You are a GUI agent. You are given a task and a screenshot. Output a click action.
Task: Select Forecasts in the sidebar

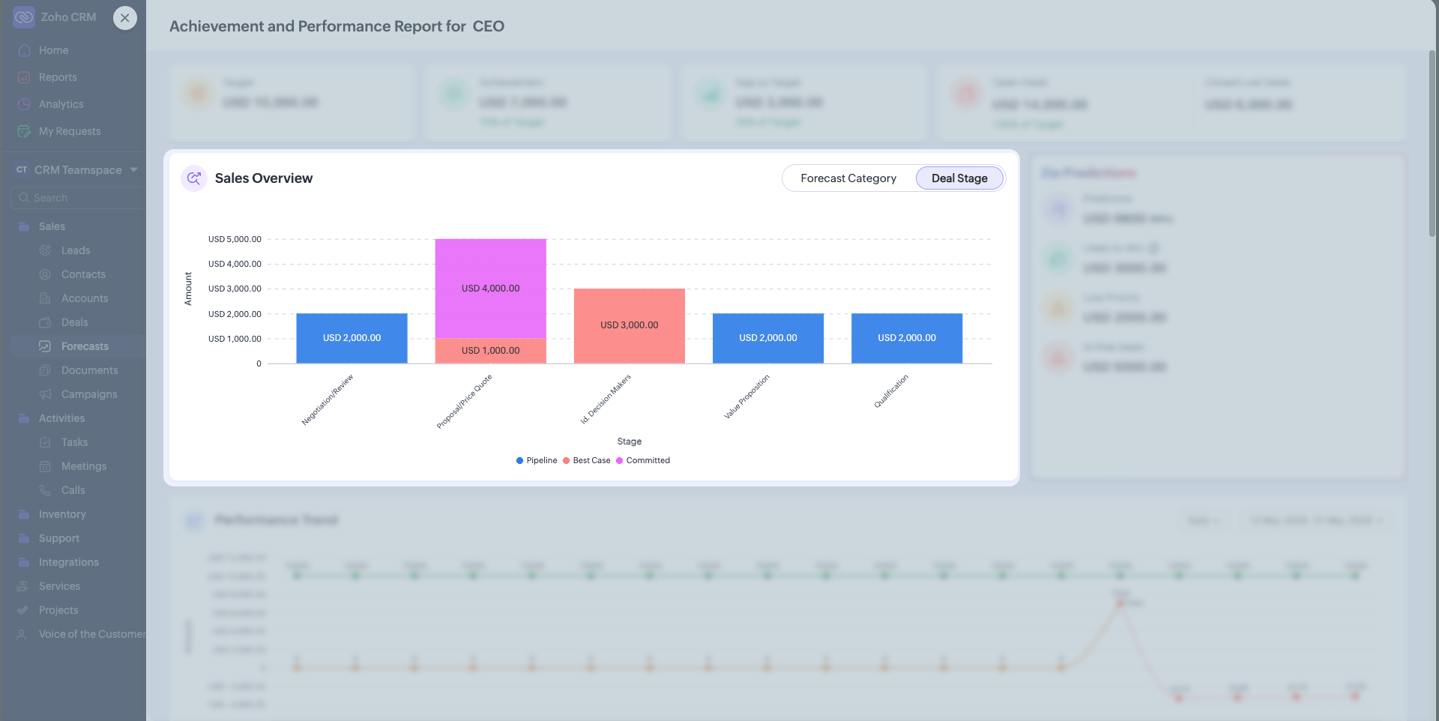click(x=85, y=346)
